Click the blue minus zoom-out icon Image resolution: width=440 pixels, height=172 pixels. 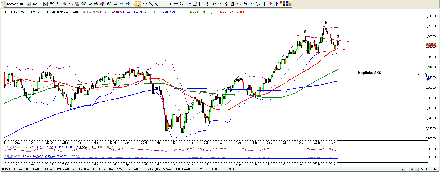pos(121,4)
